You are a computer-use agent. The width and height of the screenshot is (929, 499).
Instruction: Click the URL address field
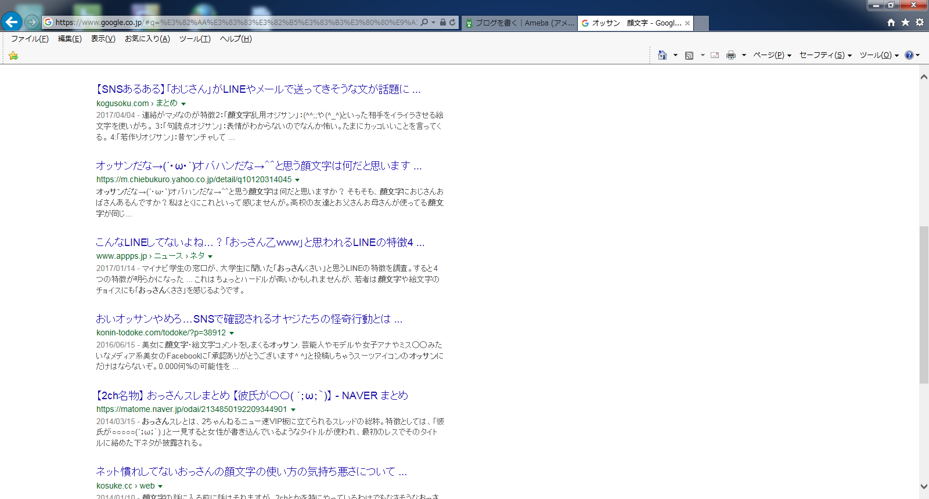click(x=236, y=23)
